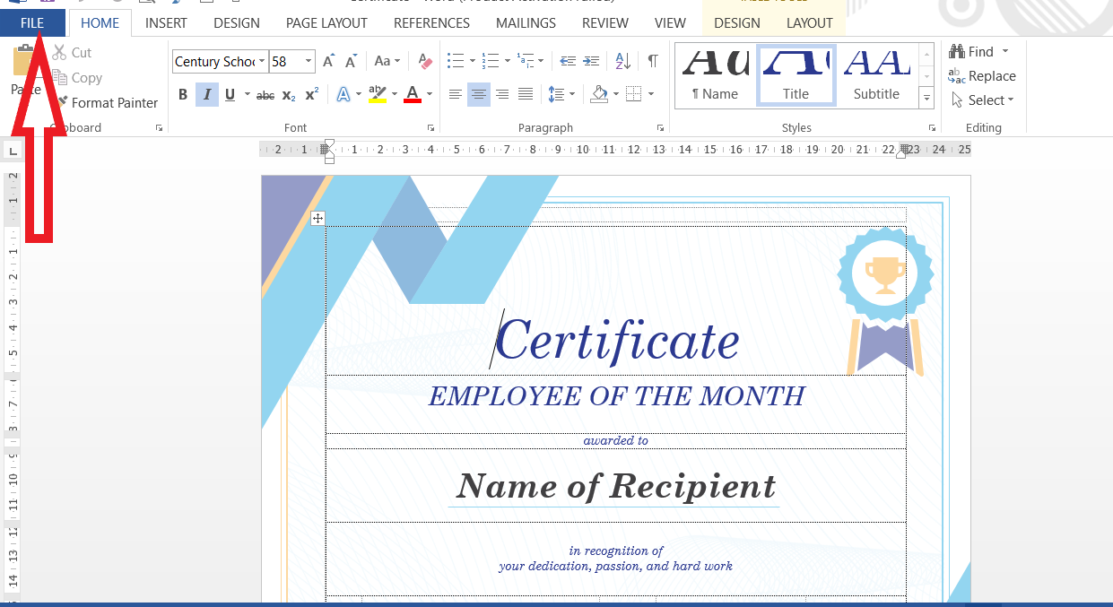
Task: Apply superscript formatting
Action: [x=312, y=94]
